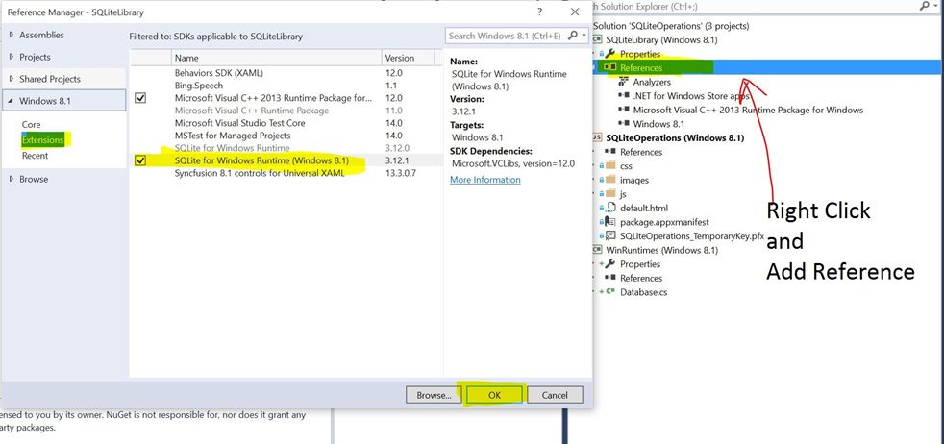Select the Database.cs file
Viewport: 944px width, 444px height.
pos(643,292)
